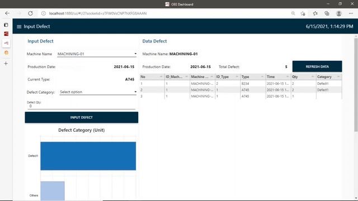358x201 pixels.
Task: Click the Others bar in chart
Action: click(53, 191)
